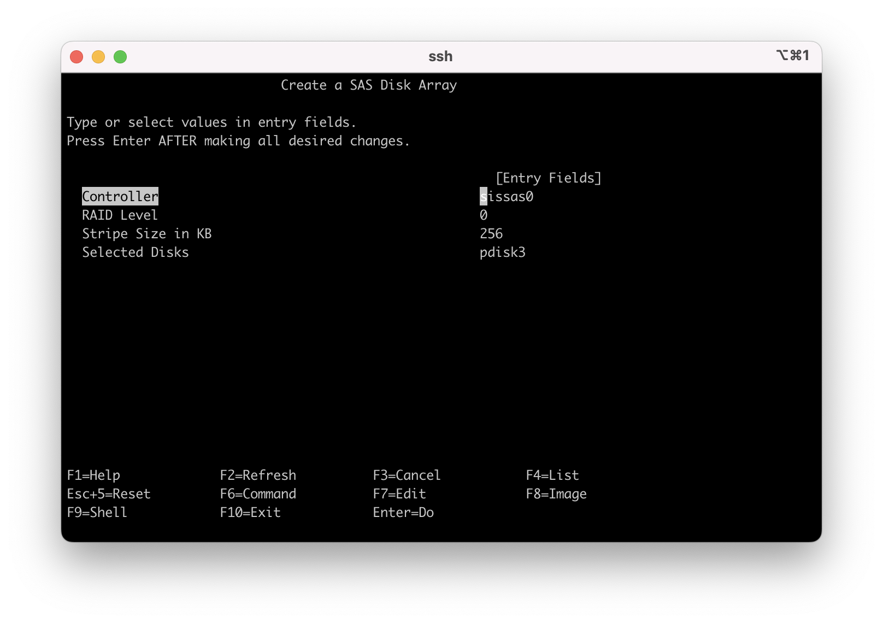
Task: Select the Selected Disks label
Action: [135, 252]
